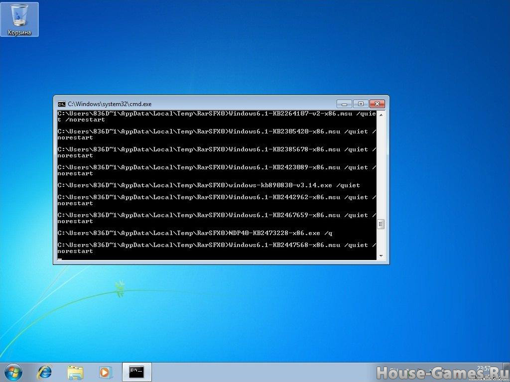This screenshot has width=510, height=382.
Task: Select the cmd.exe taskbar button
Action: [136, 372]
